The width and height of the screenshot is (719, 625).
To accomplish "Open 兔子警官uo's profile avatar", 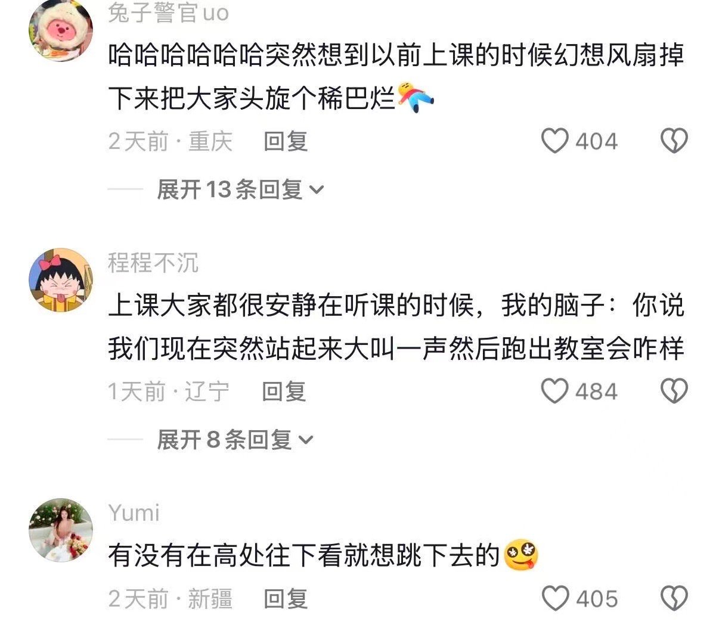I will click(x=61, y=30).
